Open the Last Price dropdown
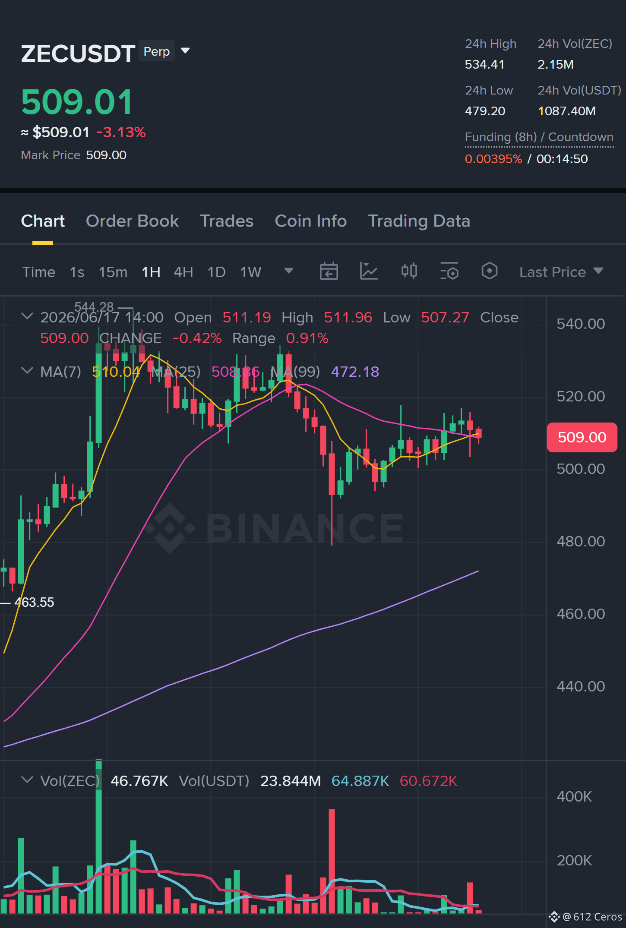626x928 pixels. click(x=561, y=272)
